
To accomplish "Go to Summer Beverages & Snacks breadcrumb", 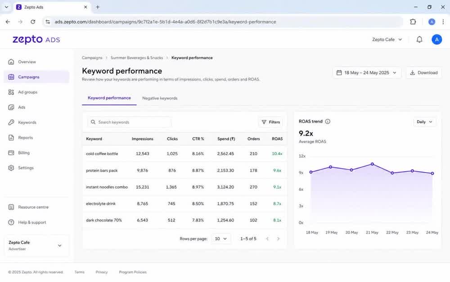I will tap(137, 58).
